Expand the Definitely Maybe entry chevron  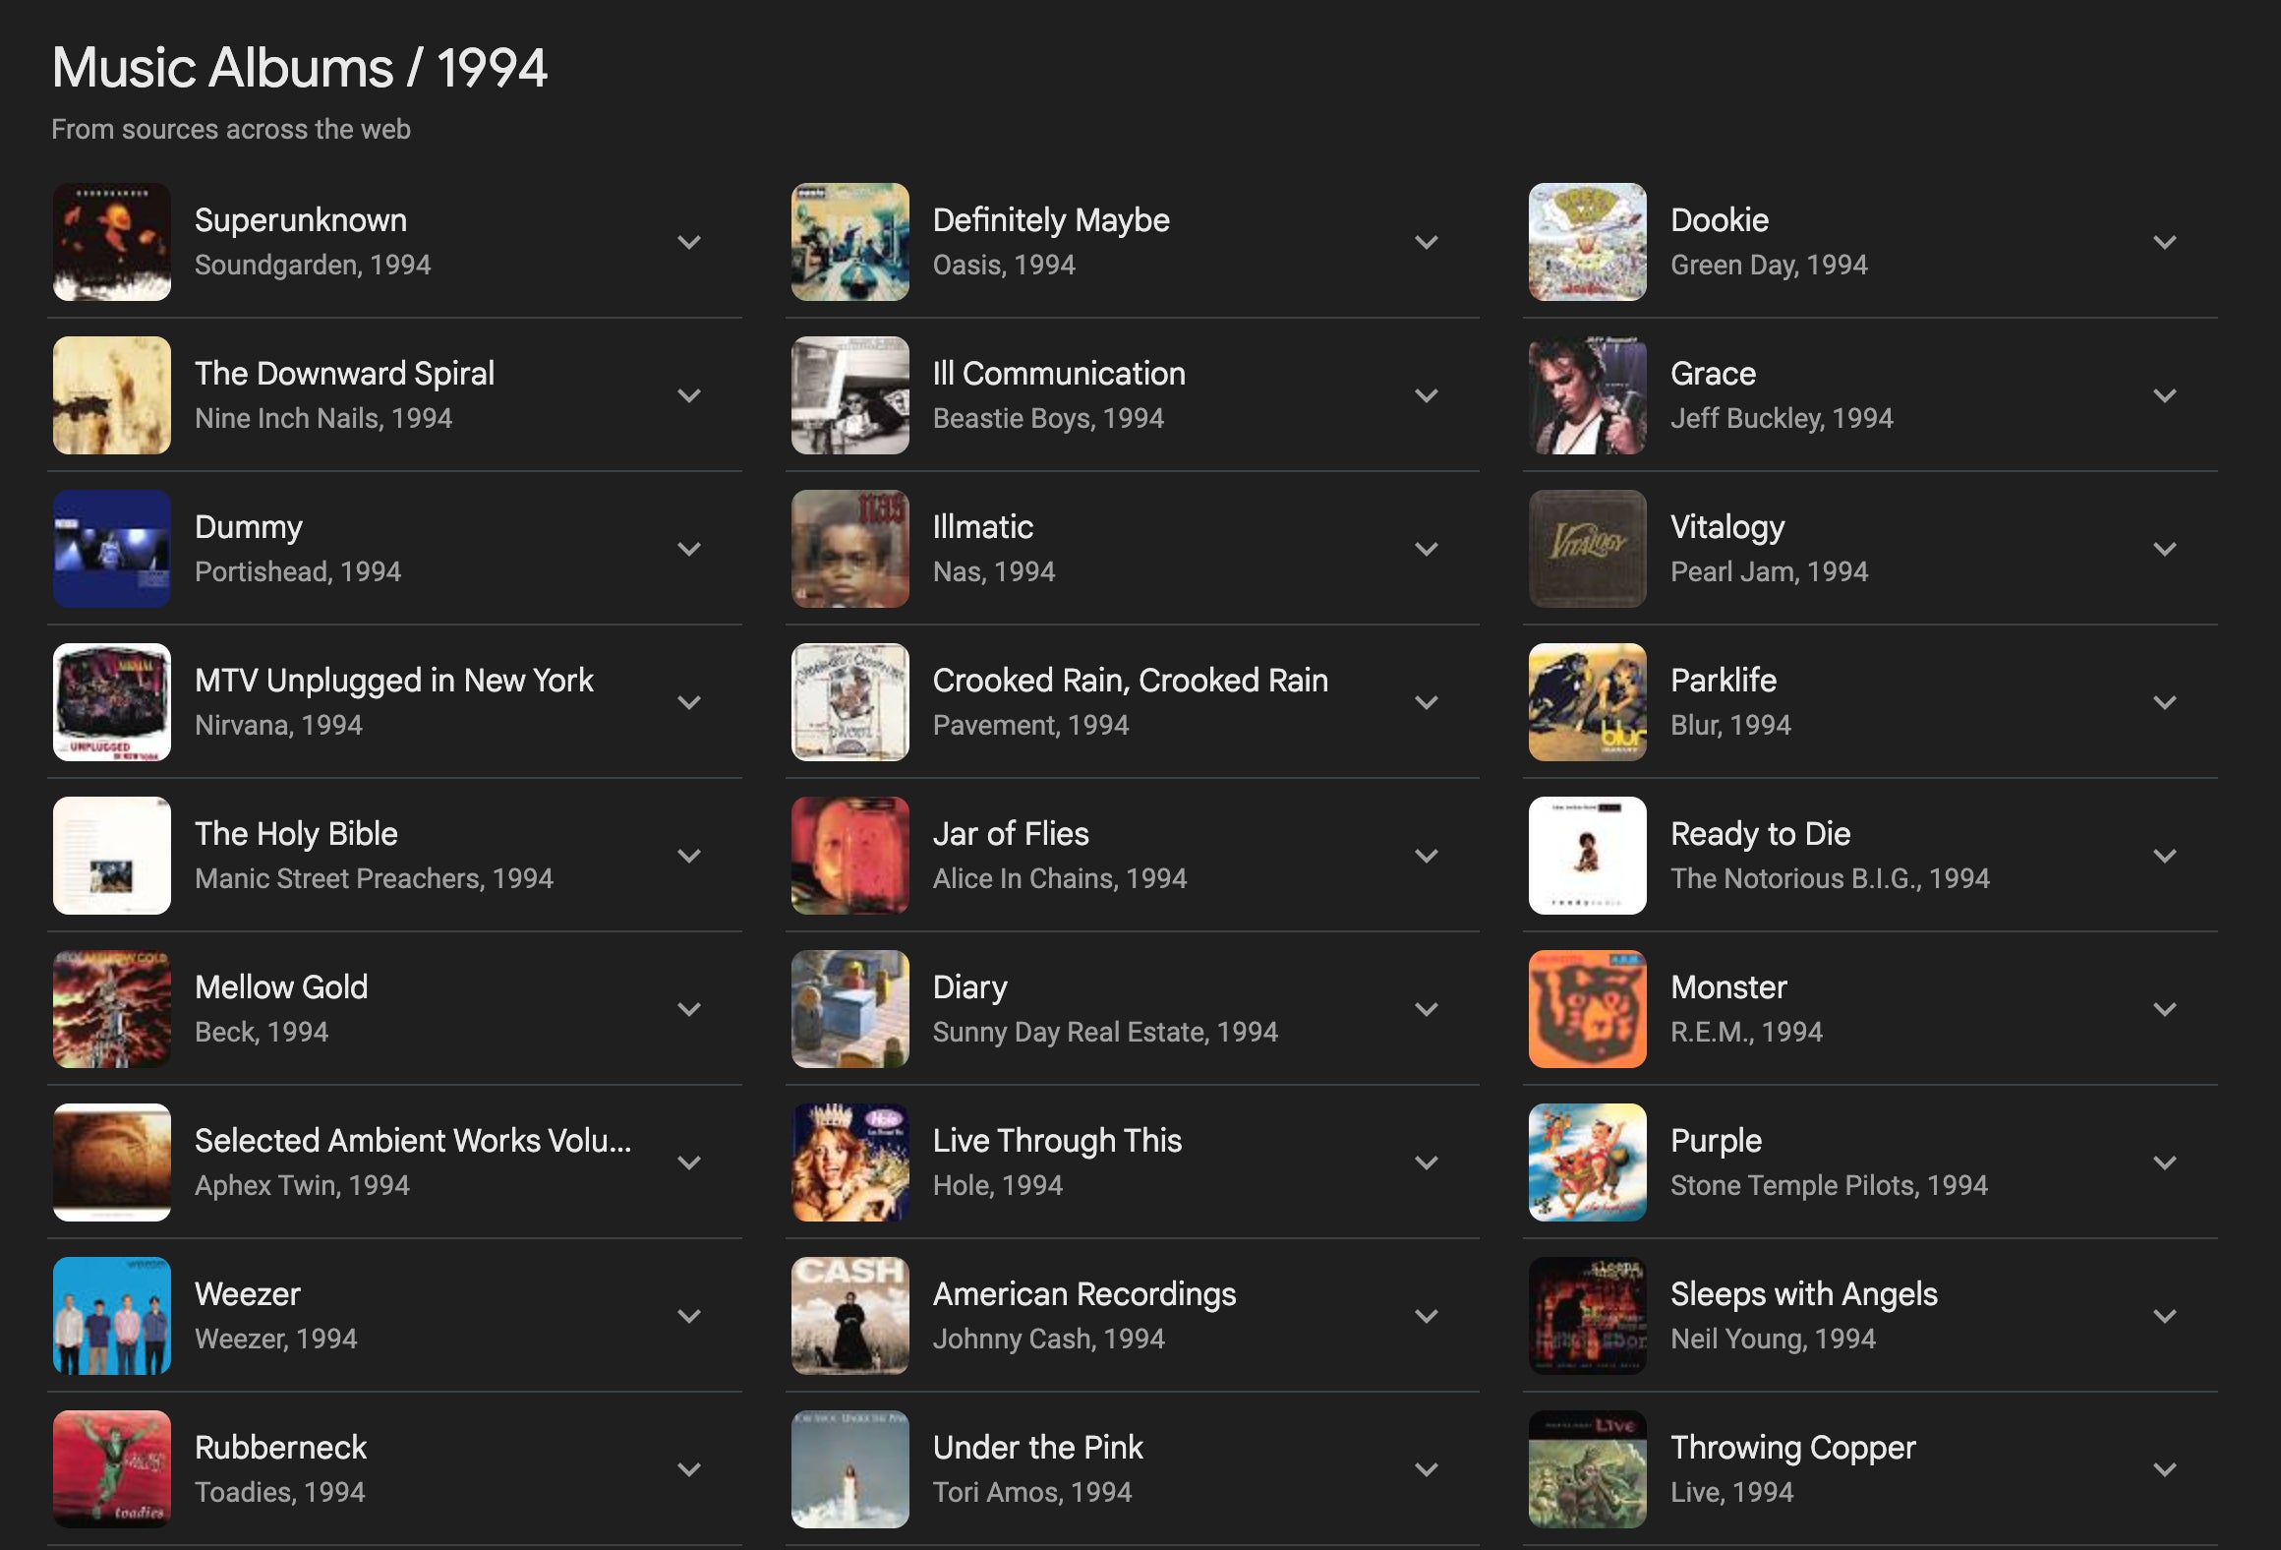click(x=1427, y=242)
